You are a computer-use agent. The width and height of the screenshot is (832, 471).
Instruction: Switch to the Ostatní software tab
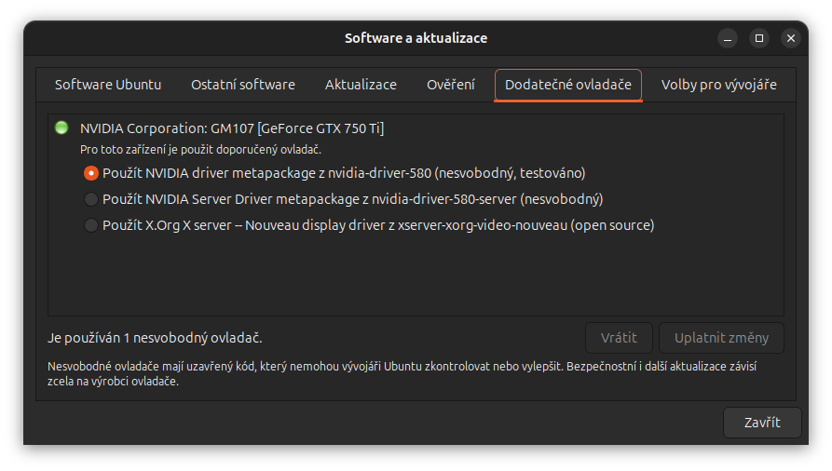tap(243, 85)
